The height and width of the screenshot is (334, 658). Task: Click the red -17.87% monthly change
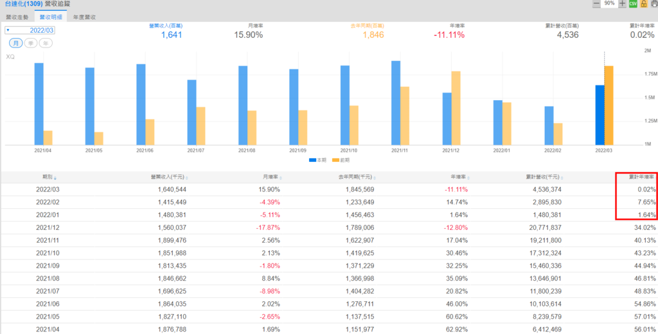(x=268, y=227)
